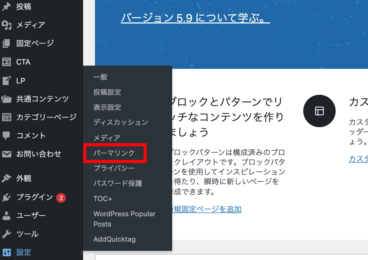
Task: Click the user icon beside ユーザー
Action: pos(6,216)
